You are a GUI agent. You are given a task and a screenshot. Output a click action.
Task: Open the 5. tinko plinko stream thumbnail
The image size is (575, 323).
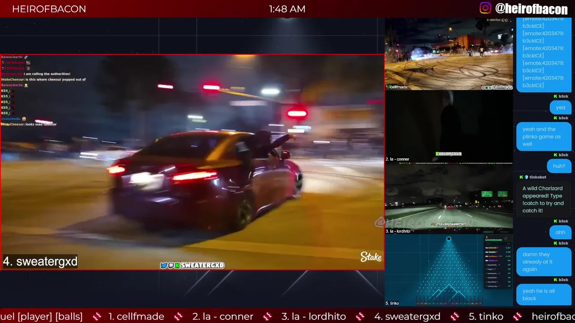(448, 271)
